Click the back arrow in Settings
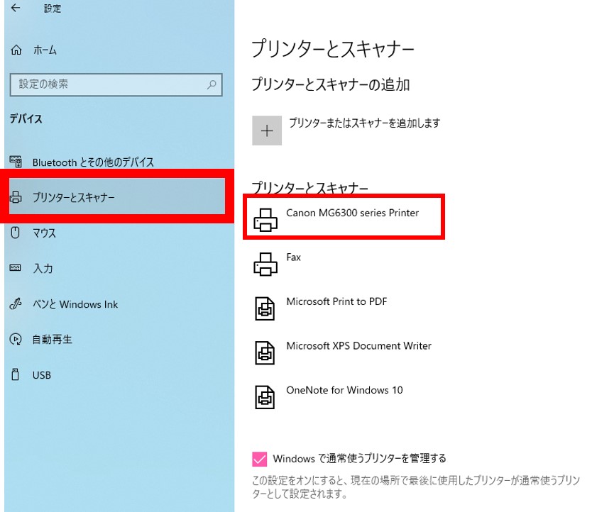The width and height of the screenshot is (592, 512). [16, 8]
